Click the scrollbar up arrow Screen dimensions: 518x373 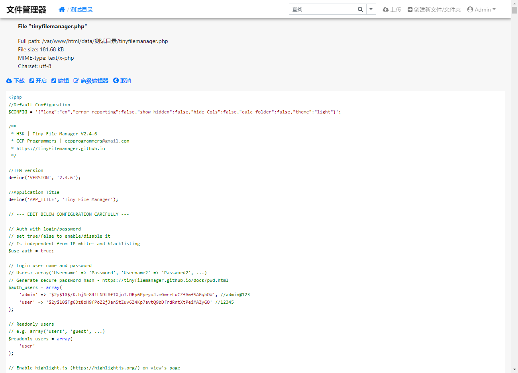[x=514, y=3]
